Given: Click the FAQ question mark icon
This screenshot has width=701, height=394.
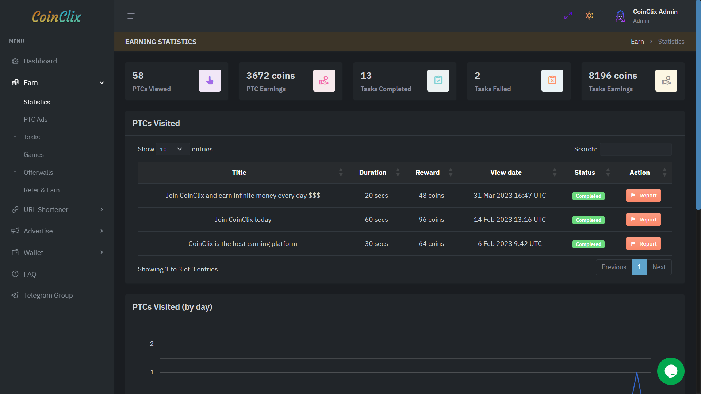Looking at the screenshot, I should click(x=15, y=274).
